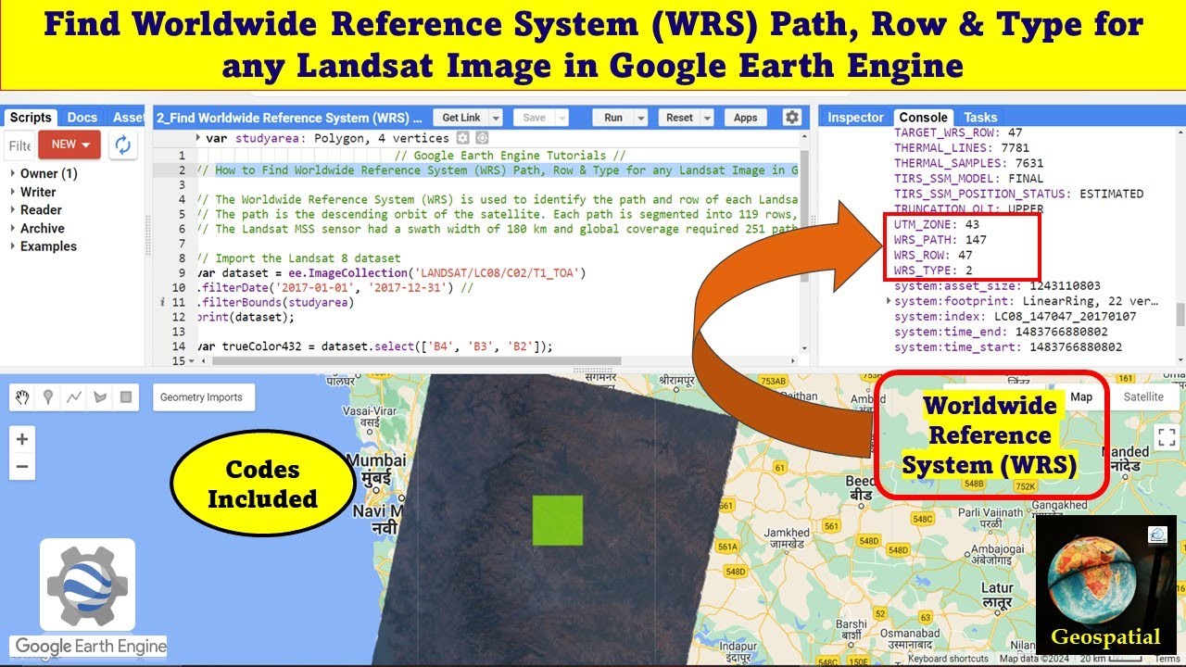
Task: Select the hand pan tool on map
Action: (22, 397)
